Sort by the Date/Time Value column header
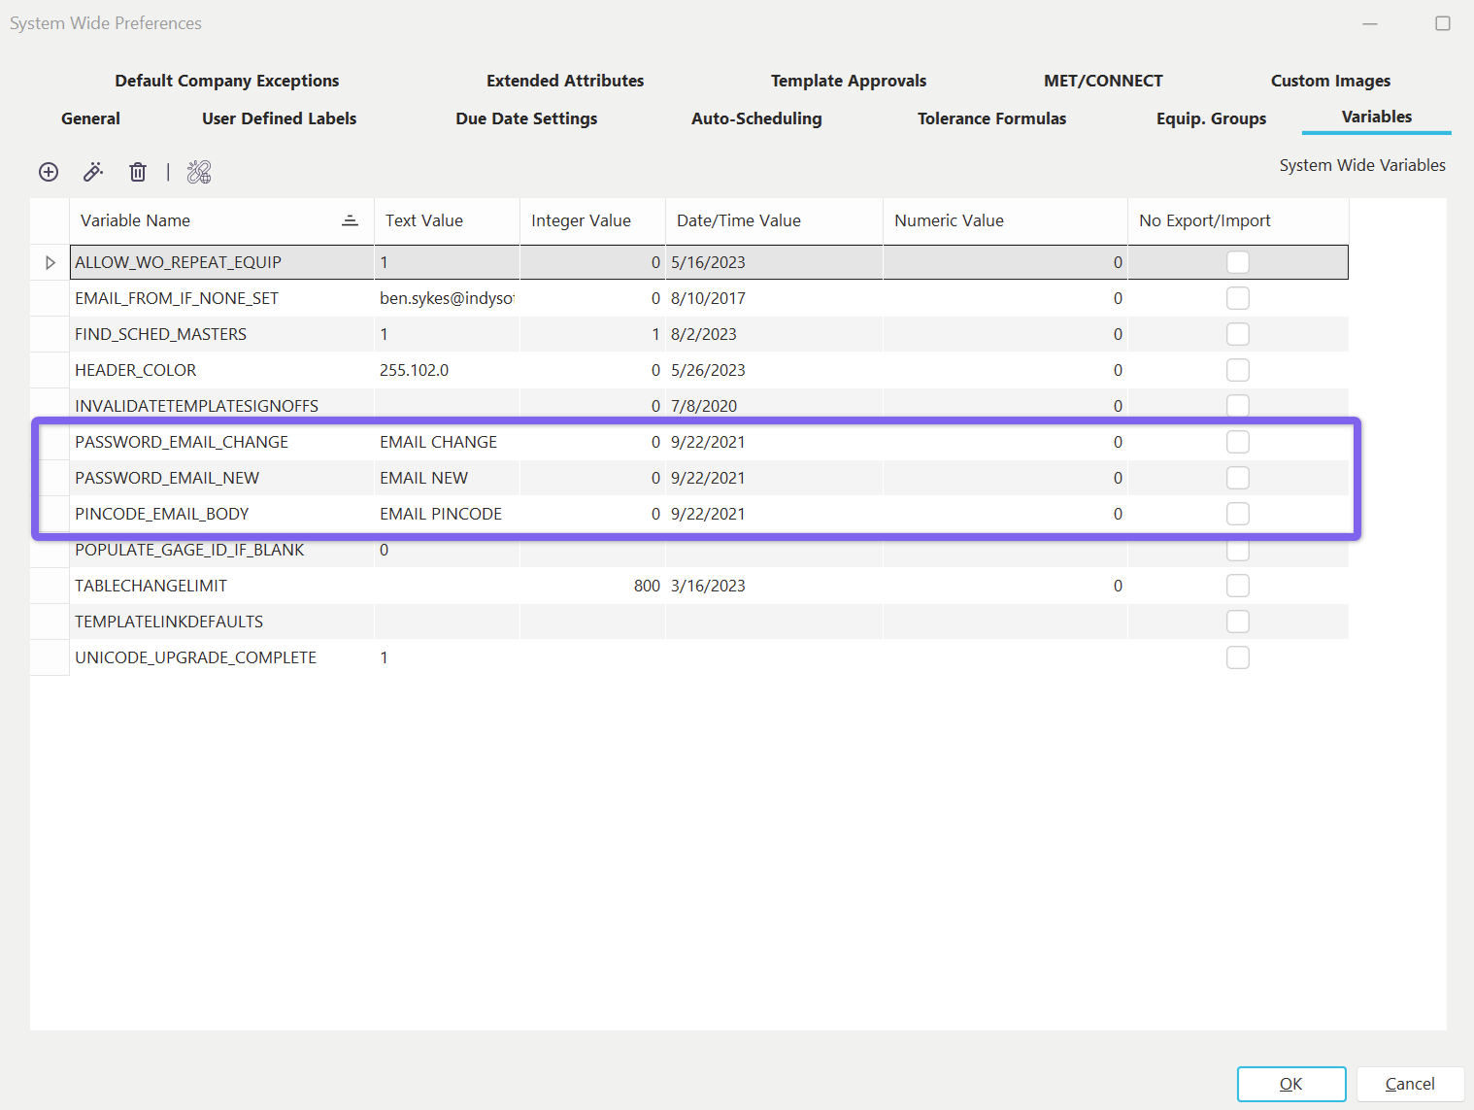Viewport: 1474px width, 1110px height. tap(739, 221)
